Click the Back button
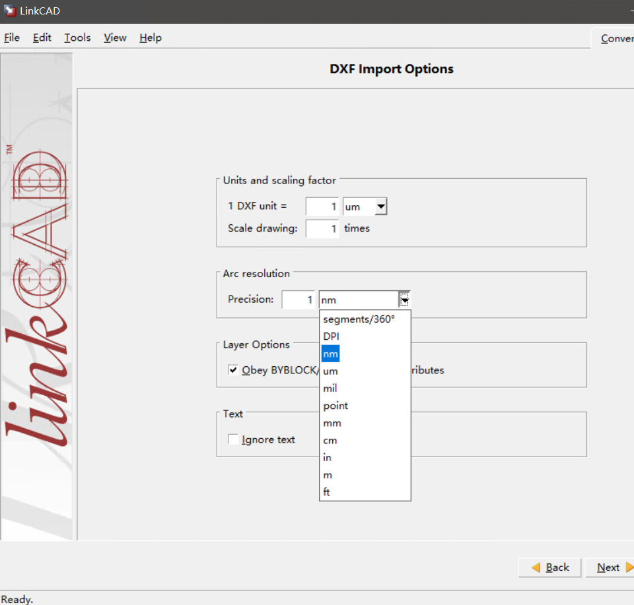The image size is (634, 605). click(553, 567)
